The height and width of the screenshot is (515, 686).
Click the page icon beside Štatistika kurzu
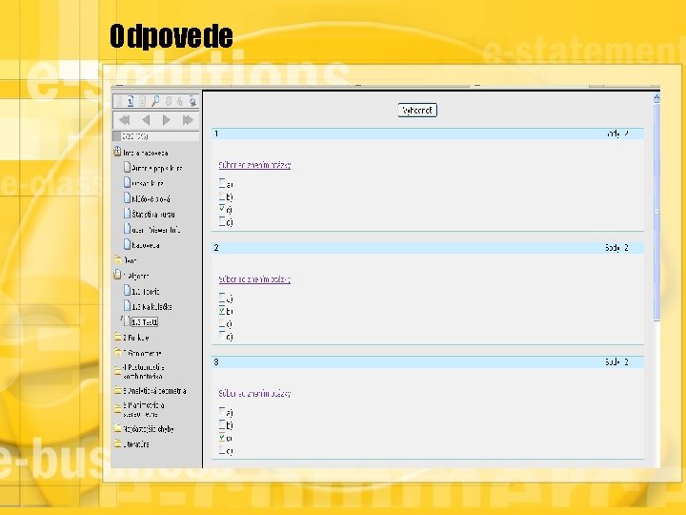pyautogui.click(x=127, y=214)
